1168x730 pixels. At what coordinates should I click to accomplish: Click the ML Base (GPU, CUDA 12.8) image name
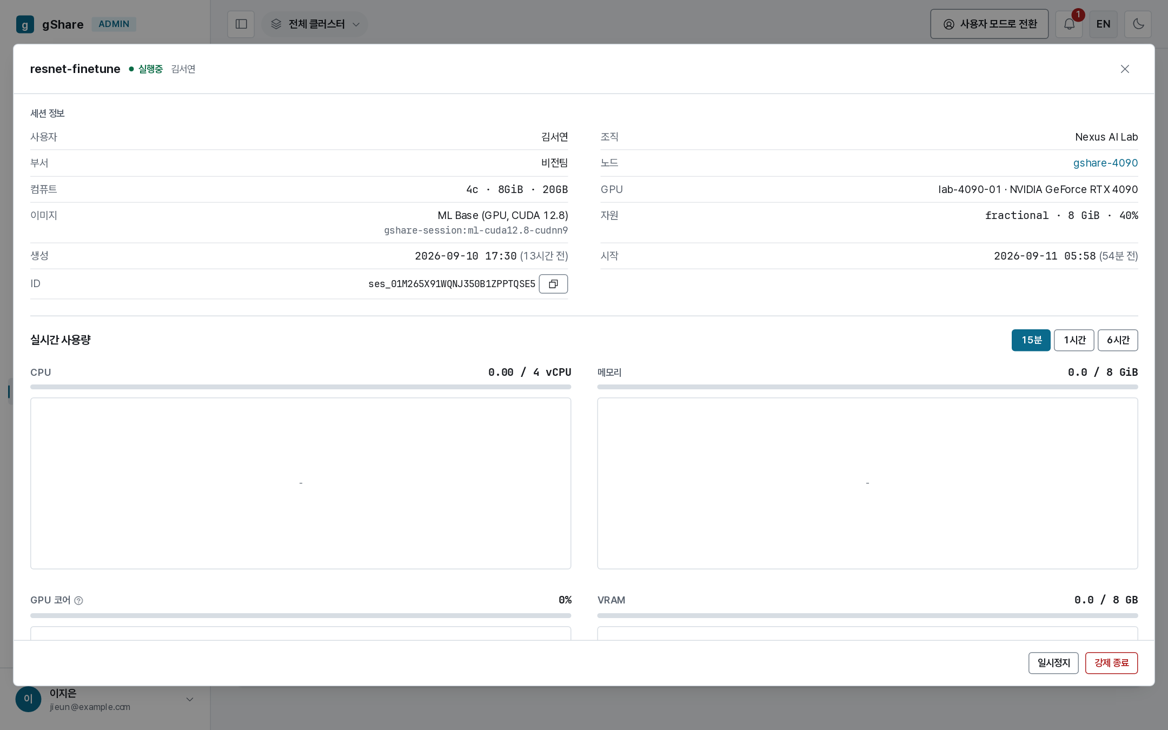(502, 215)
